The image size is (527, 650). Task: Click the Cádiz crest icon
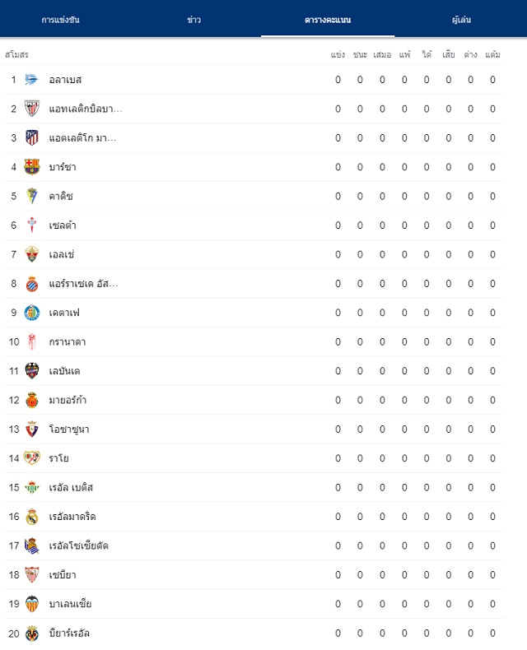pos(32,196)
